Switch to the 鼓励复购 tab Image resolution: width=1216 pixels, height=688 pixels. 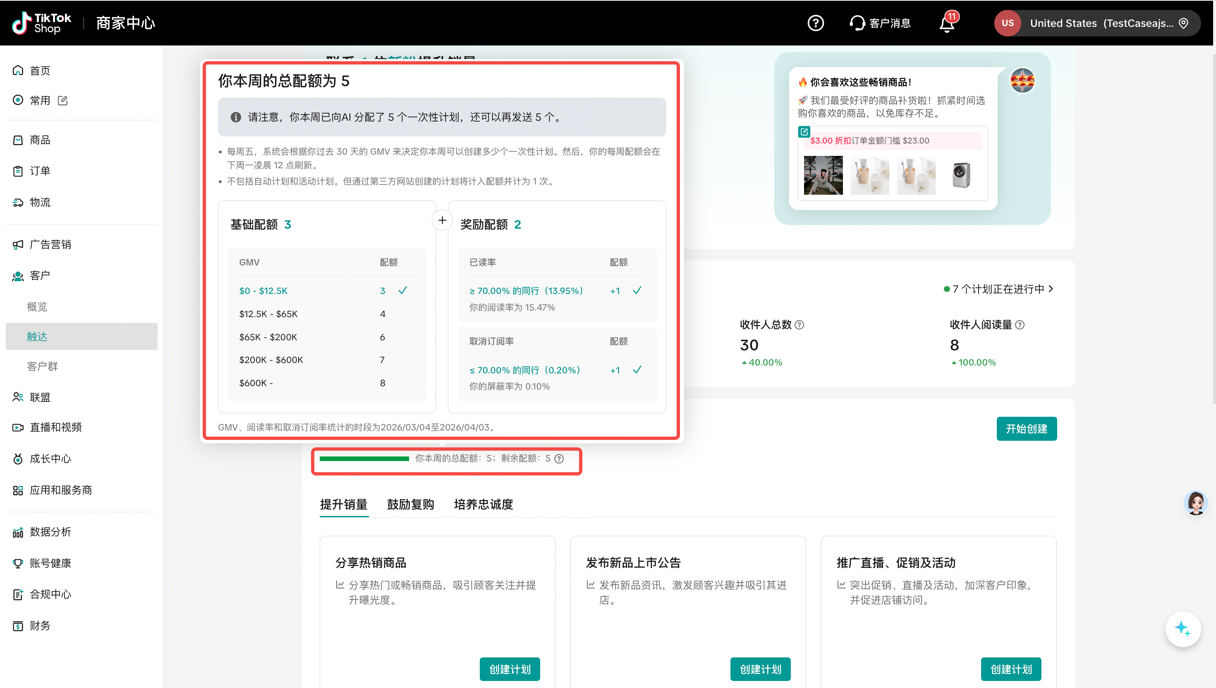pos(410,504)
